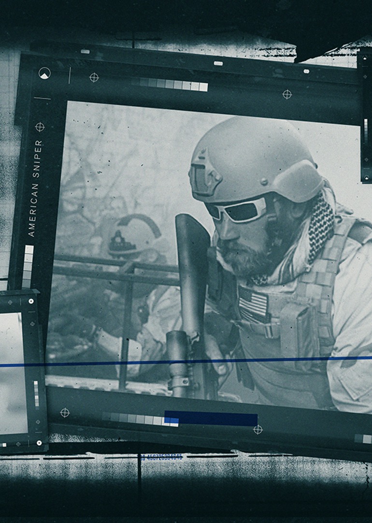Click the crosshair right of the blue bar
Screen dimensions: 372x523
(x=258, y=430)
